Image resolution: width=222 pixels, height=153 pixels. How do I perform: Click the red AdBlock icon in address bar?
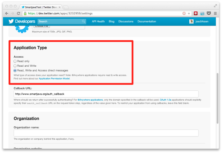point(184,13)
